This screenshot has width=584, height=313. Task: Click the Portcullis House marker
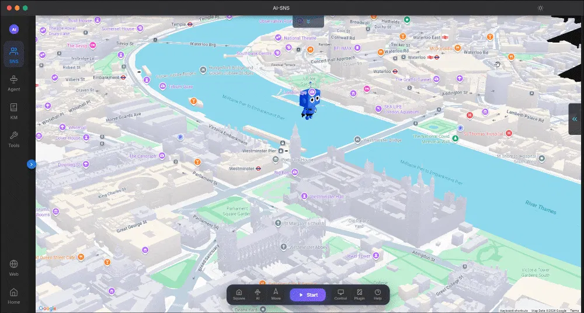[x=275, y=159]
